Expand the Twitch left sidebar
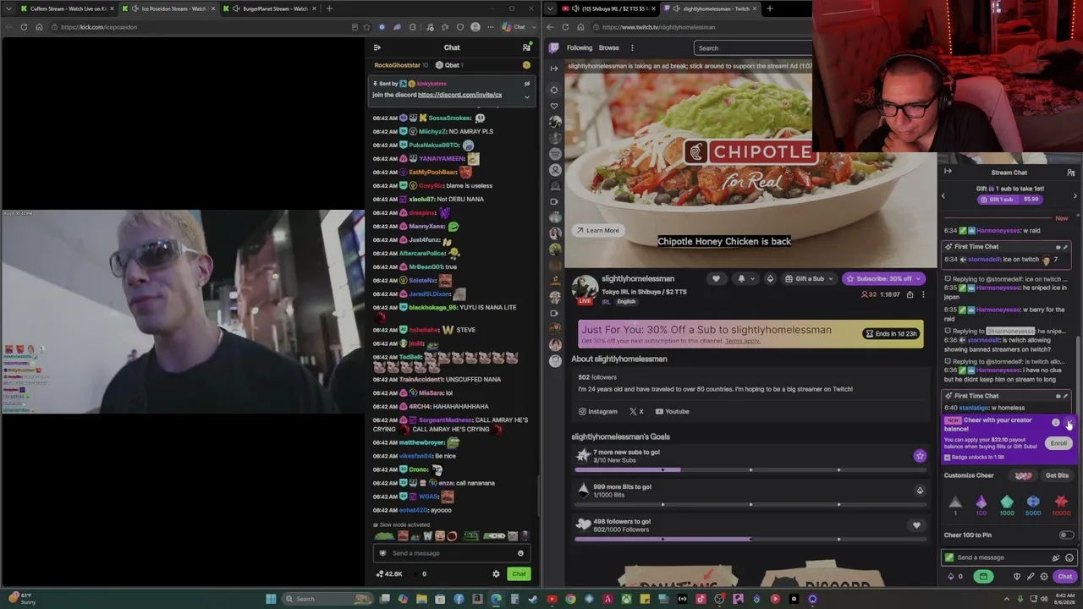This screenshot has height=609, width=1083. click(x=554, y=69)
